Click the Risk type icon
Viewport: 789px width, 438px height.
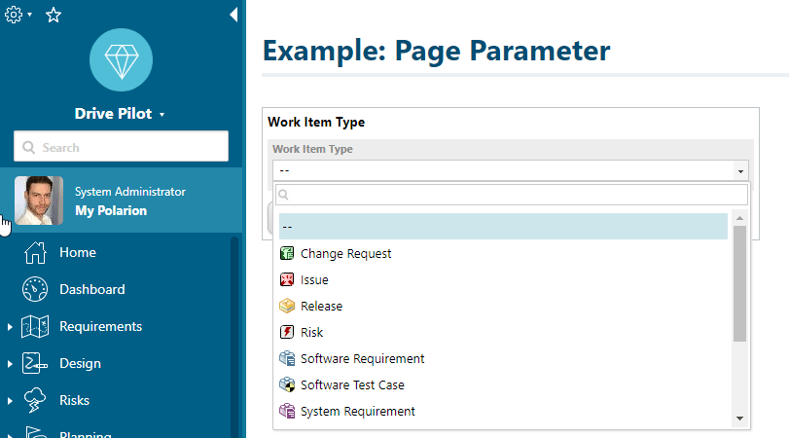287,333
